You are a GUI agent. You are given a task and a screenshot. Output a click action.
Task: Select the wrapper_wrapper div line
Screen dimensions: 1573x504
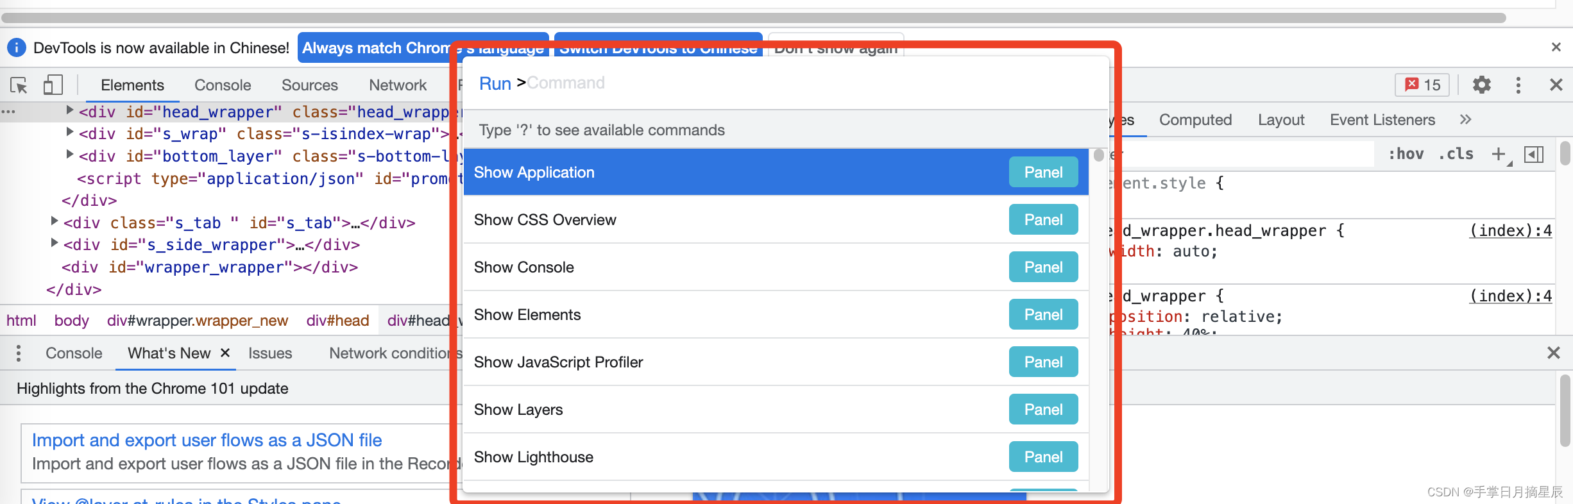[x=210, y=267]
